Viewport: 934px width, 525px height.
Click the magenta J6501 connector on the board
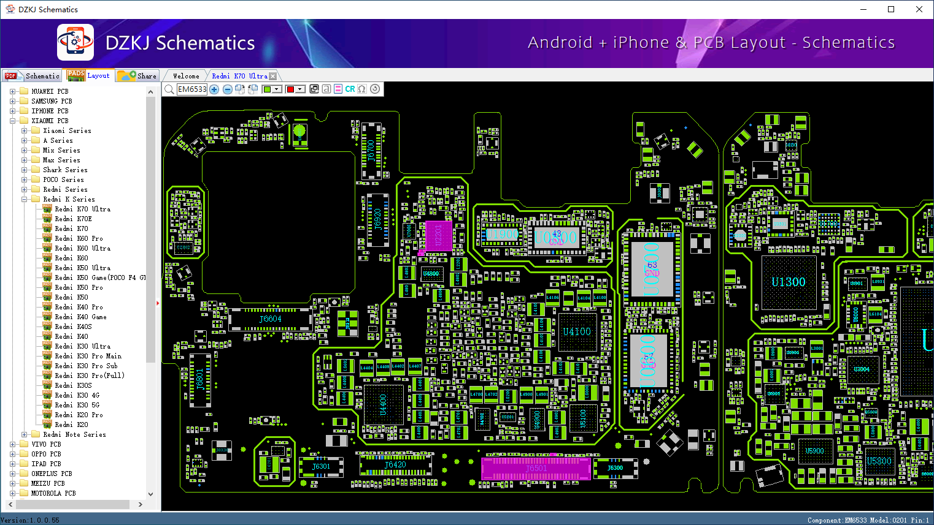[x=536, y=469]
